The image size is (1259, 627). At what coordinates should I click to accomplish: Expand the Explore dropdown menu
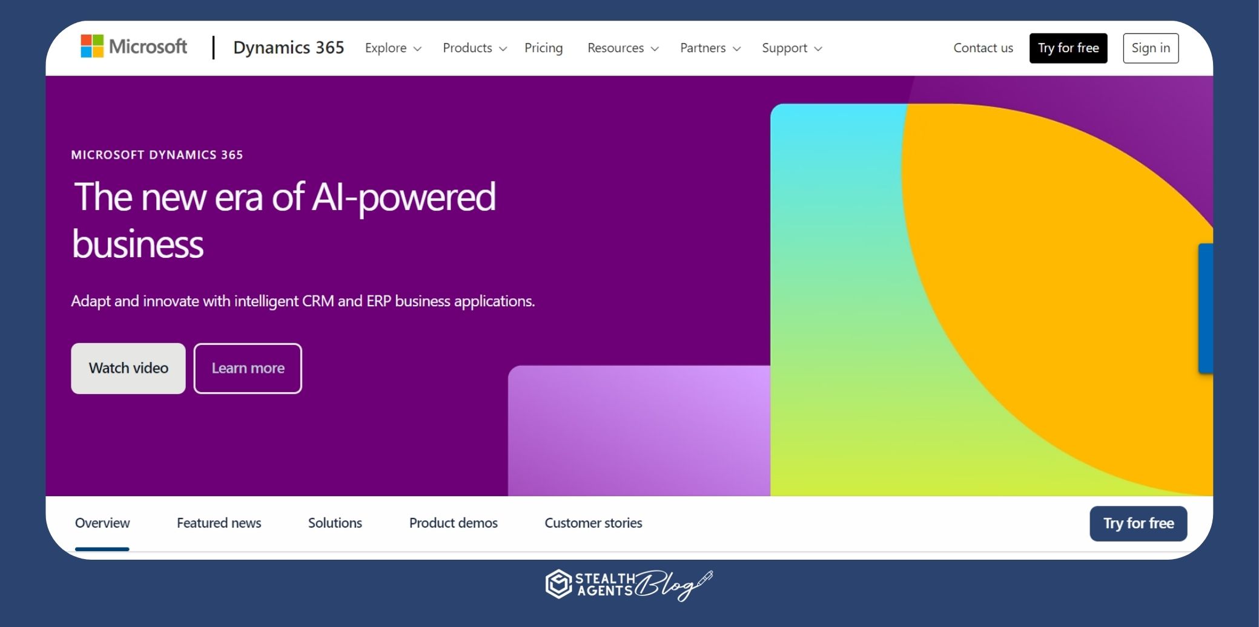[x=393, y=48]
